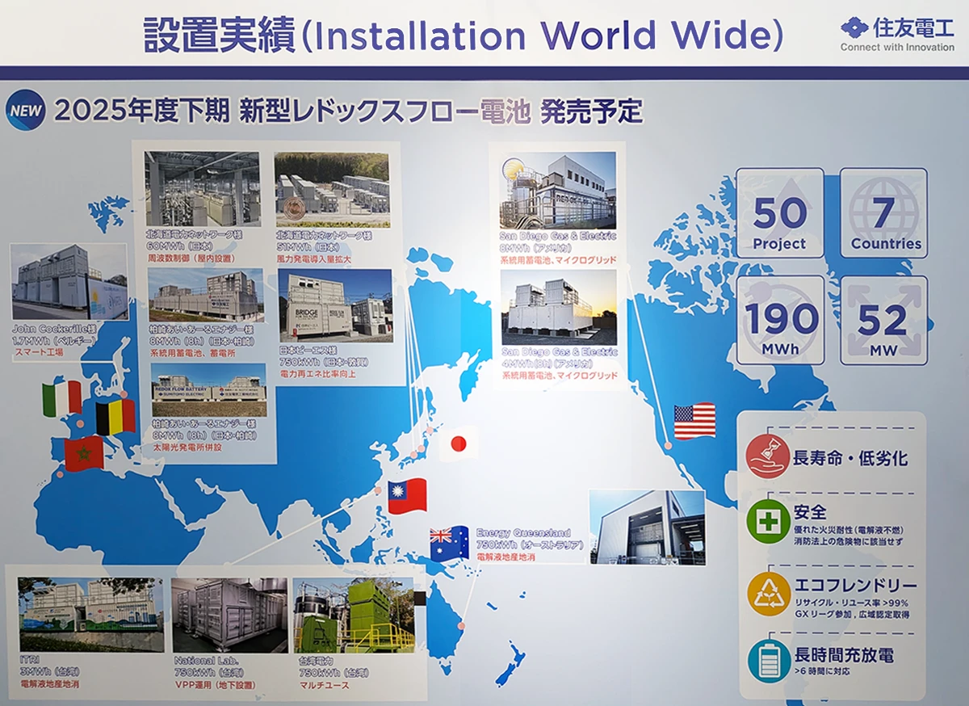This screenshot has width=969, height=706.
Task: Click the 長時間充放電 heading
Action: (x=844, y=654)
